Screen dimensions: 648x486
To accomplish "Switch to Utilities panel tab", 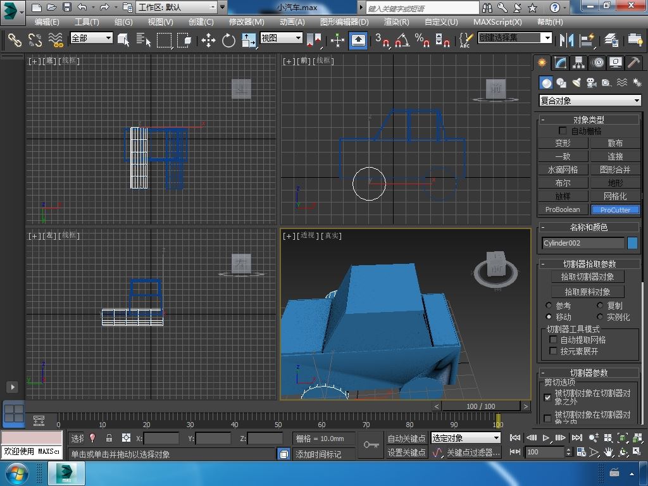I will [x=633, y=63].
